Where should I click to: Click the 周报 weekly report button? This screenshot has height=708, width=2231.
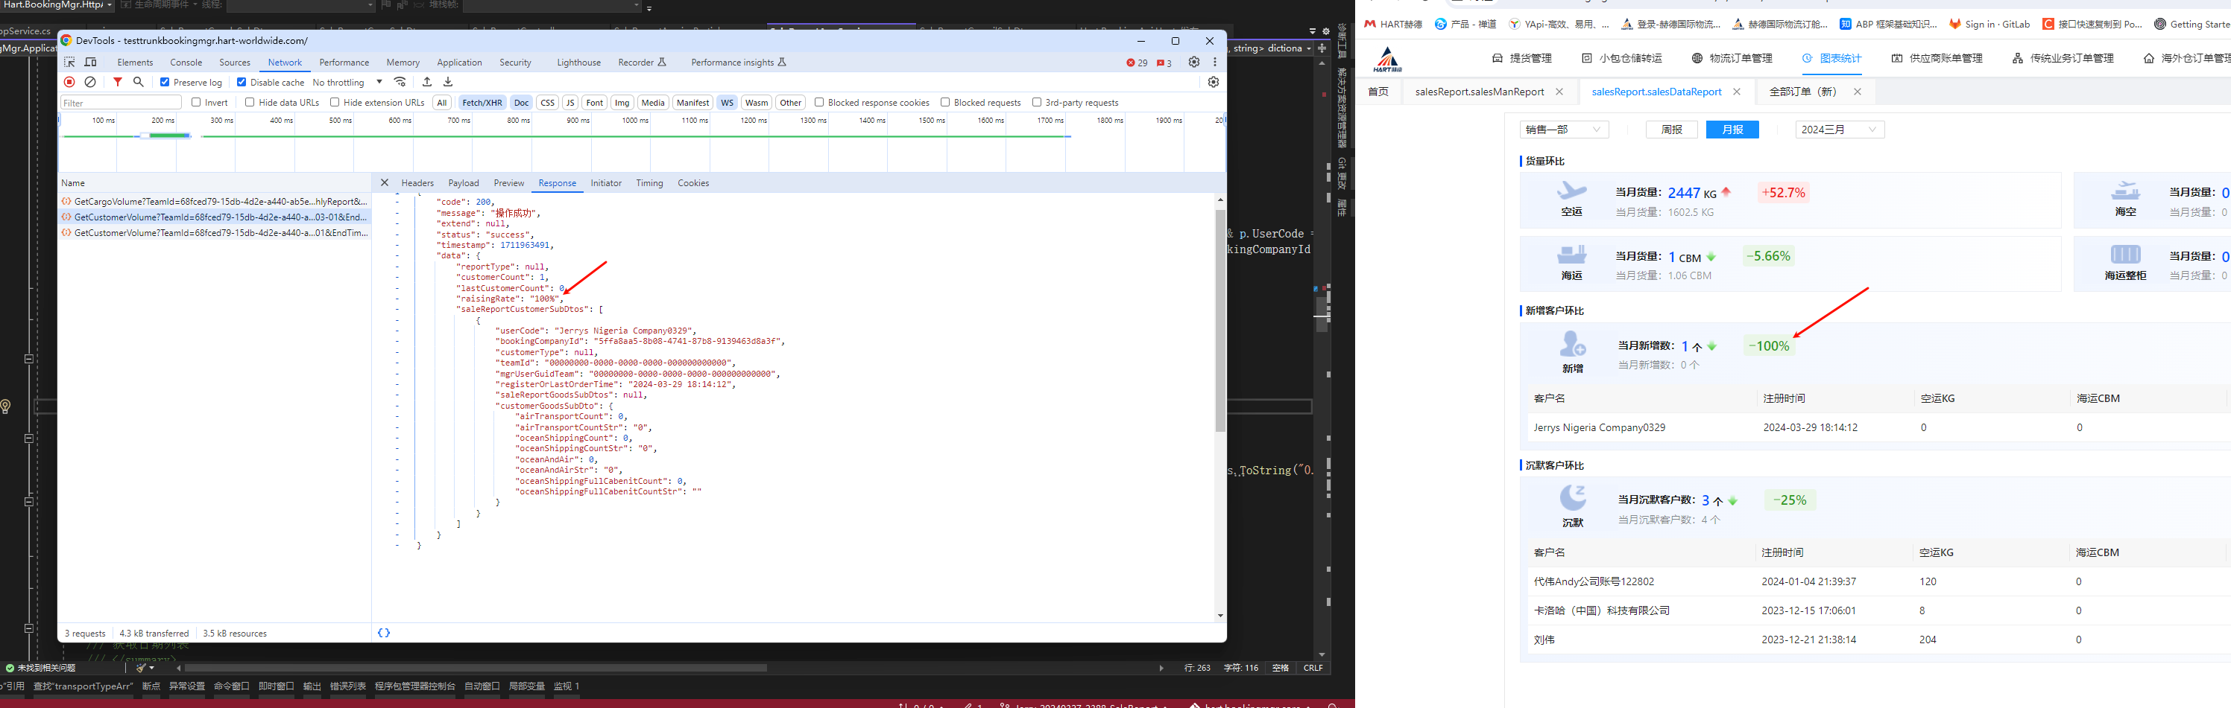pyautogui.click(x=1671, y=130)
